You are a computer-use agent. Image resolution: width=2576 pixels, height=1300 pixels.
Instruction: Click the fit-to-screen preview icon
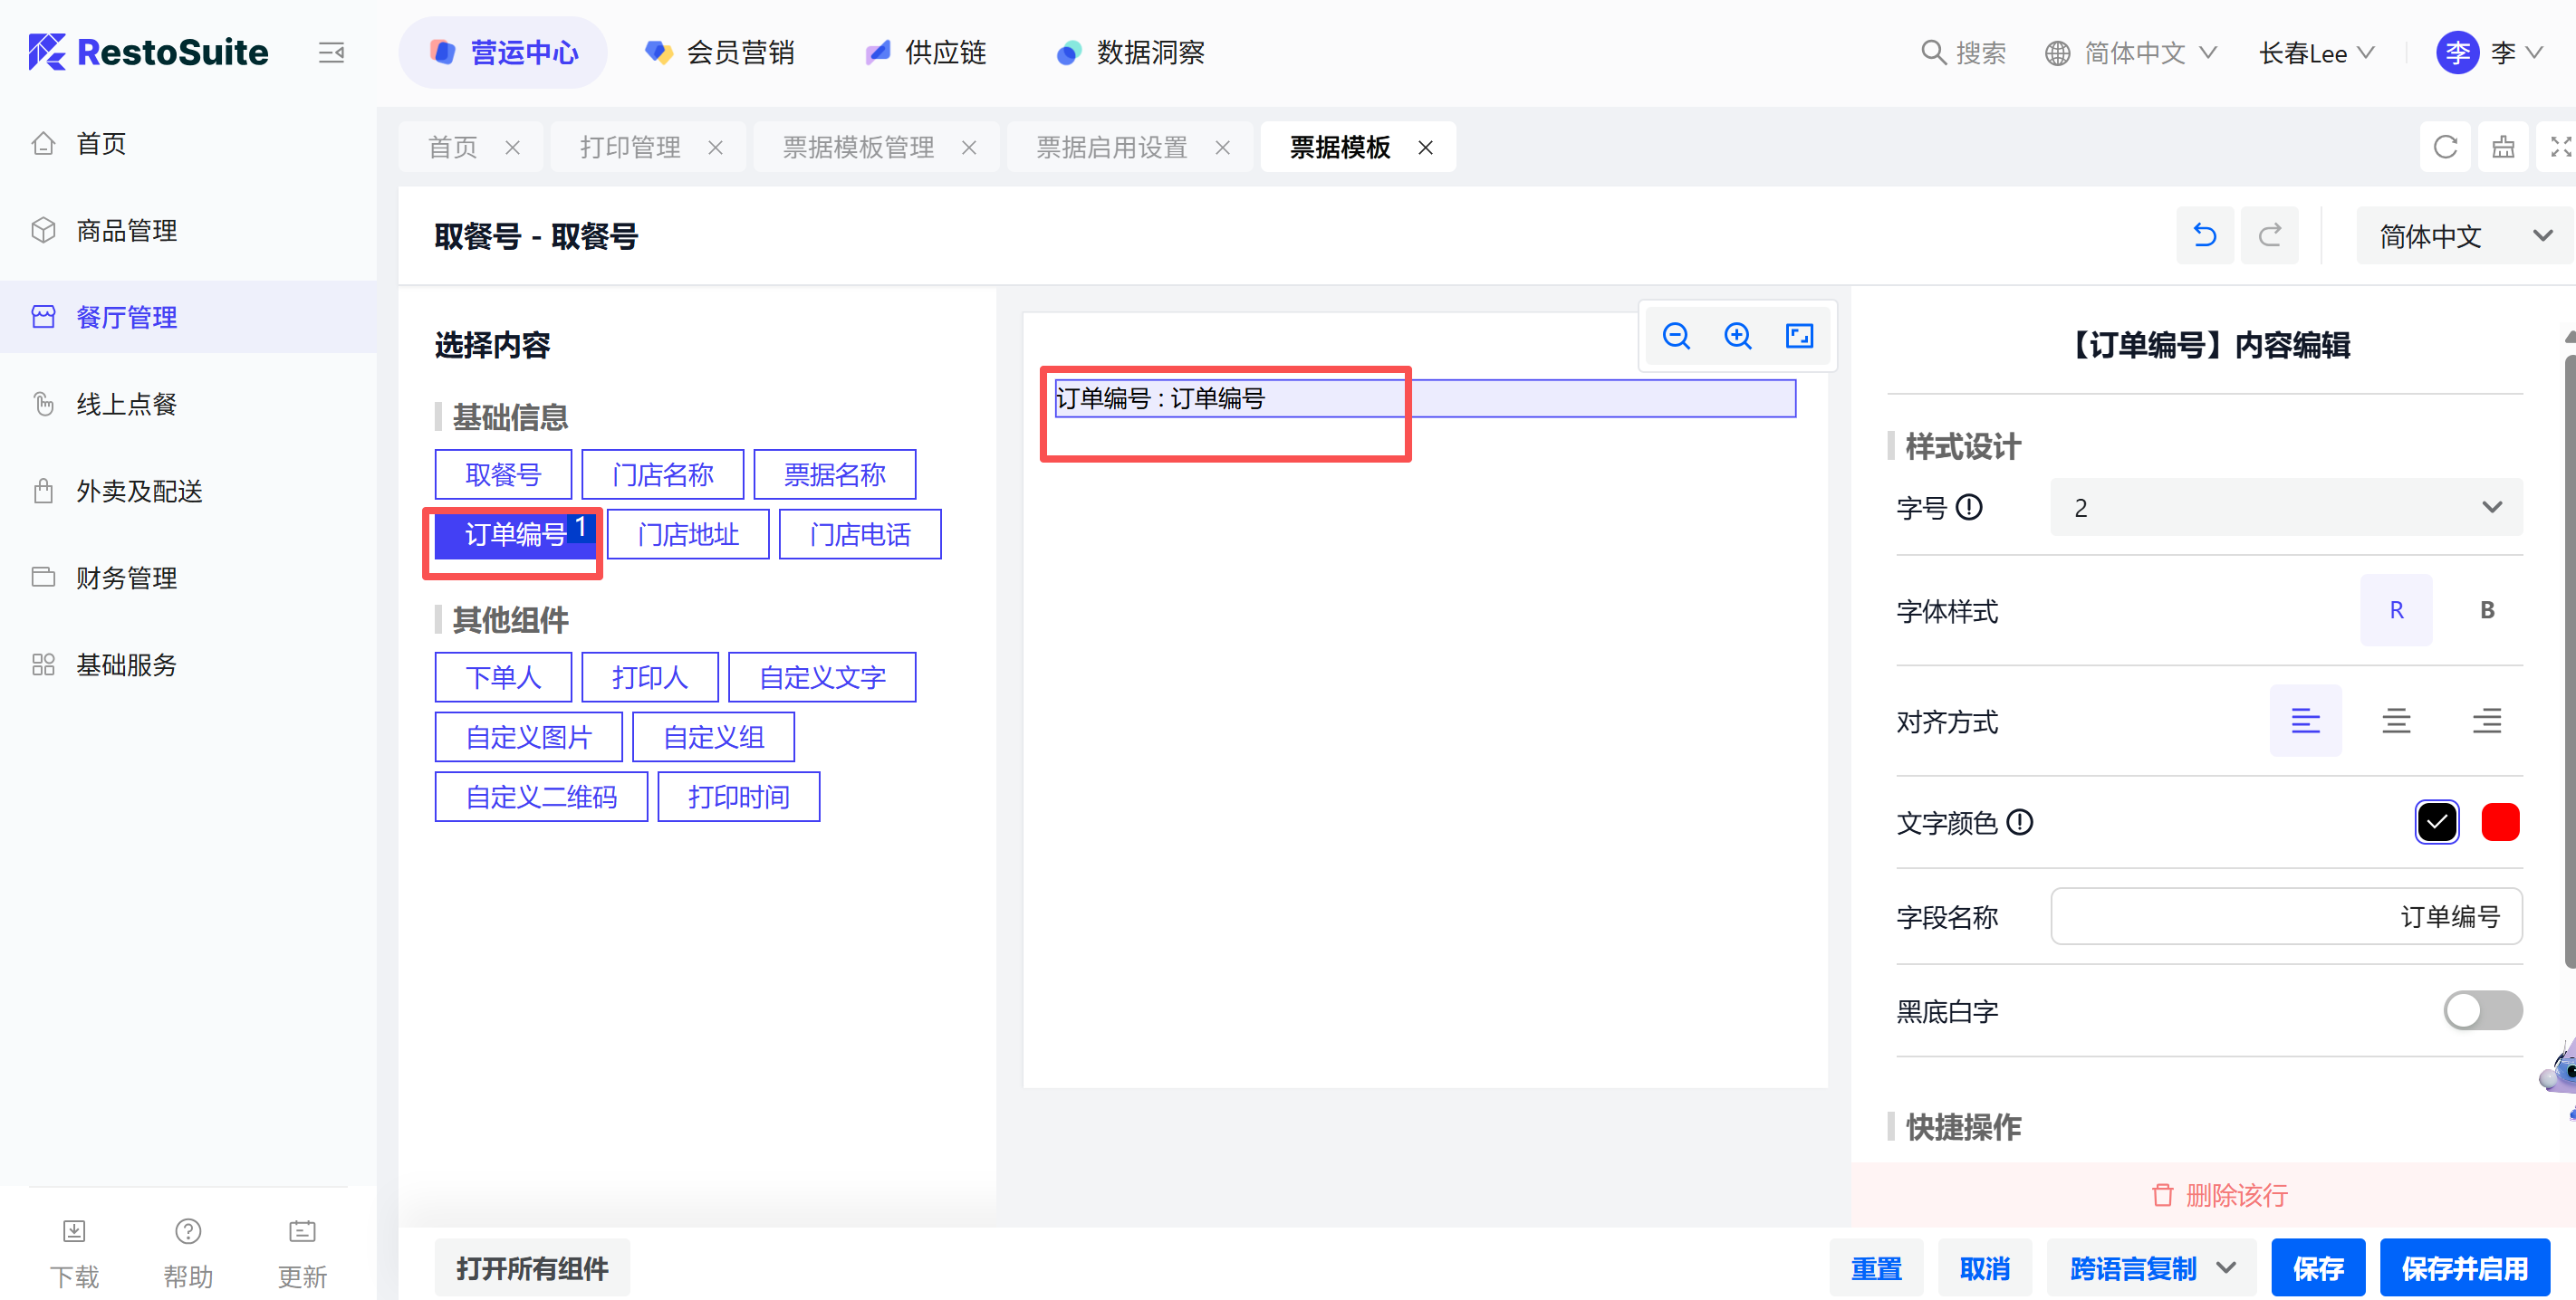click(1799, 336)
